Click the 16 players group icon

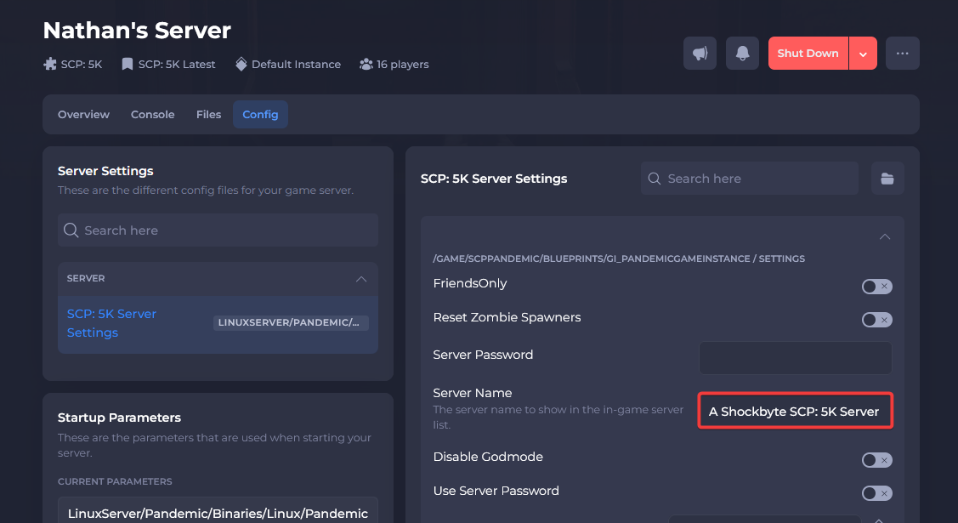366,64
